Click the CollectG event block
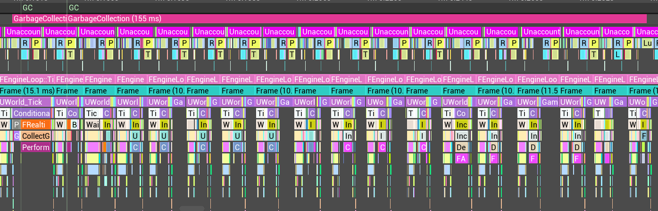This screenshot has height=211, width=658. (35, 136)
